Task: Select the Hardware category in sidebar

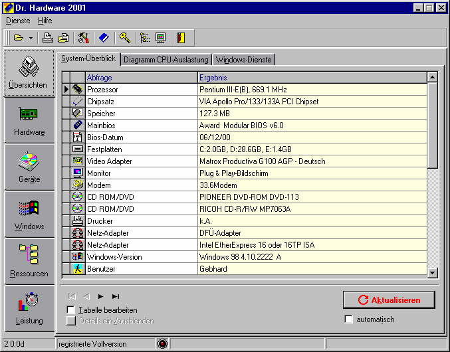Action: [29, 120]
